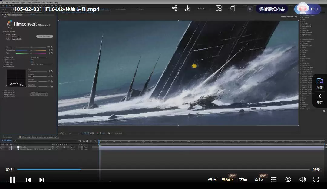Take a snapshot with the viewer camera icon

[x=109, y=133]
